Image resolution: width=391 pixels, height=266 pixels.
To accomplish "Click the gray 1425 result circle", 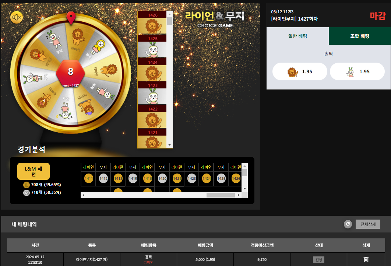I will coord(221,178).
